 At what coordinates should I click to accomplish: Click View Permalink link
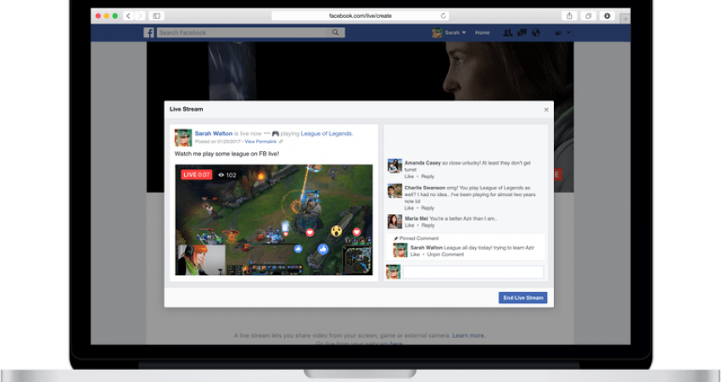[x=260, y=142]
